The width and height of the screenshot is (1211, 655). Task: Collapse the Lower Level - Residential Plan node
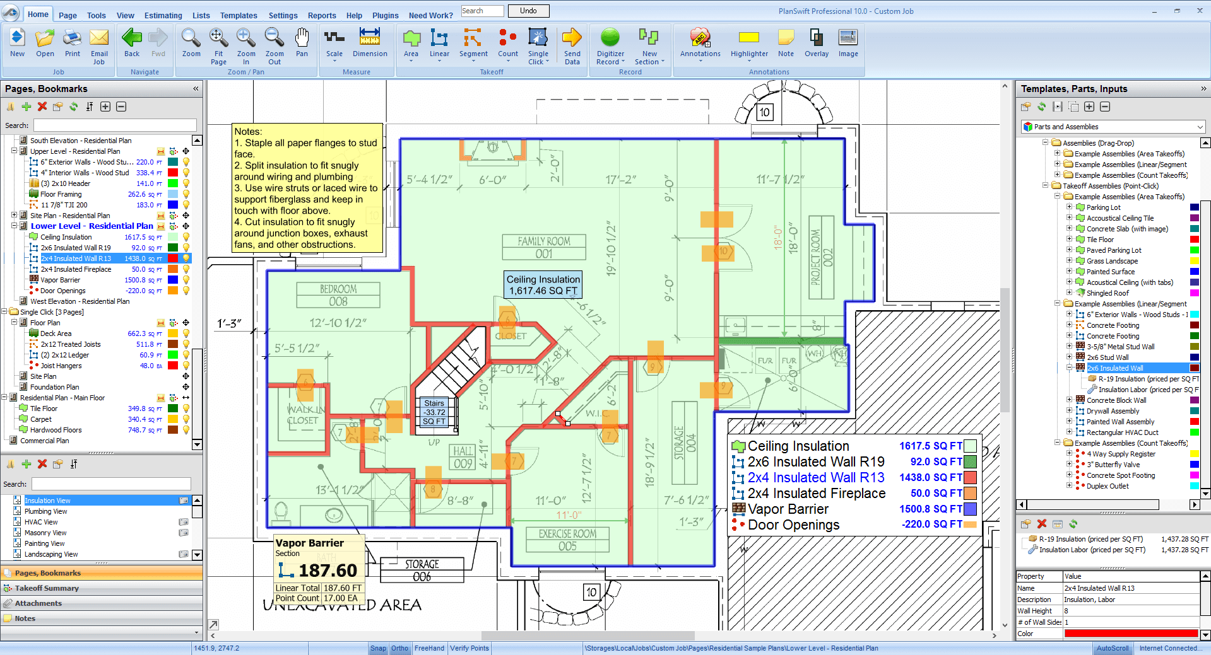(x=15, y=226)
